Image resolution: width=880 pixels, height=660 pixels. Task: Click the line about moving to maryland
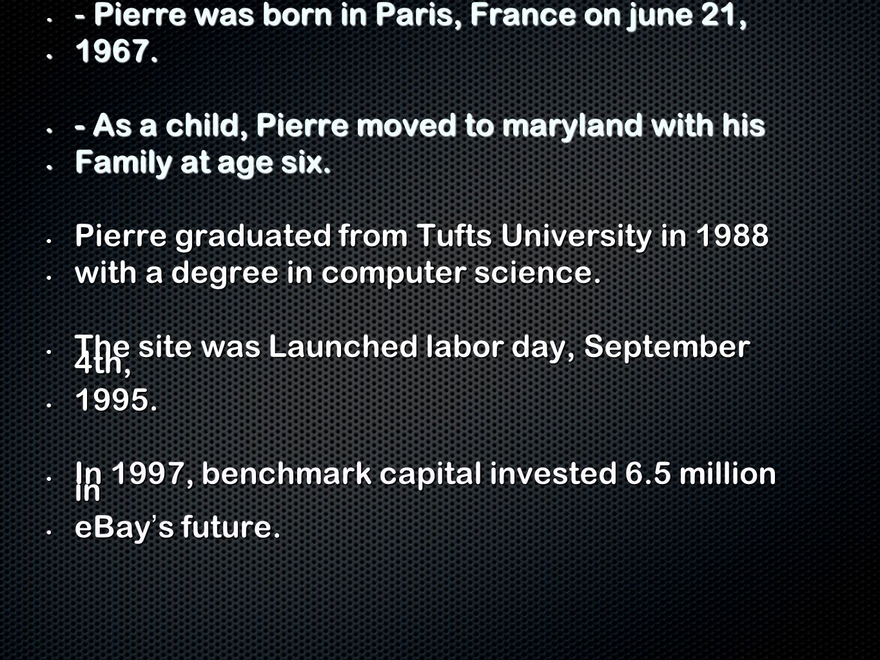point(420,126)
